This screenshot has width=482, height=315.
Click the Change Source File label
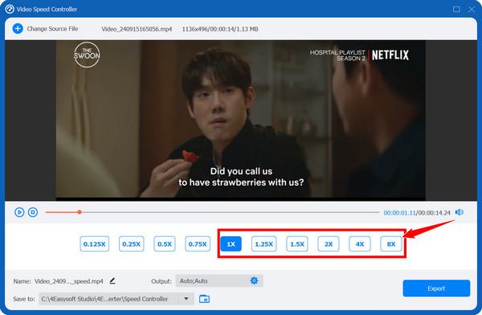[x=52, y=29]
